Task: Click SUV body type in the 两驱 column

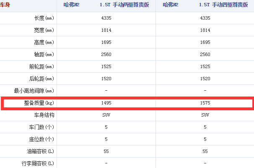Action: click(x=106, y=115)
